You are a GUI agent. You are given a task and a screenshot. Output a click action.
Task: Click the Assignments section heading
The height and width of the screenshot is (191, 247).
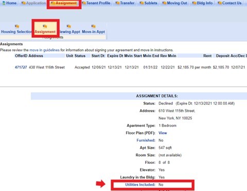pyautogui.click(x=11, y=44)
